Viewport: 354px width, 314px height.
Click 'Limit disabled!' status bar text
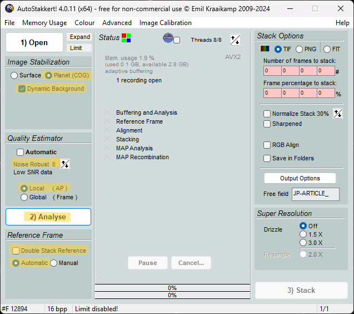click(96, 309)
